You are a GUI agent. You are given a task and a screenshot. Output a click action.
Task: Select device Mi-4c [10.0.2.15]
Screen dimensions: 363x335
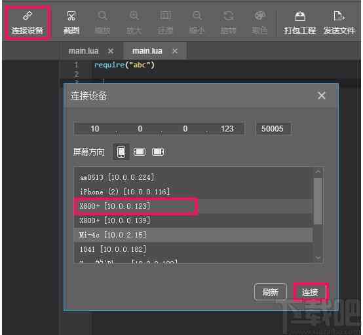tap(193, 235)
